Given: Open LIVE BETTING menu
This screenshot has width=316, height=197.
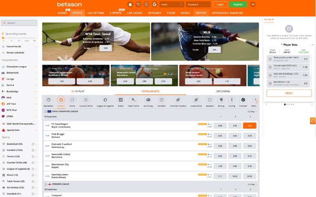Looking at the screenshot, I should 96,13.
